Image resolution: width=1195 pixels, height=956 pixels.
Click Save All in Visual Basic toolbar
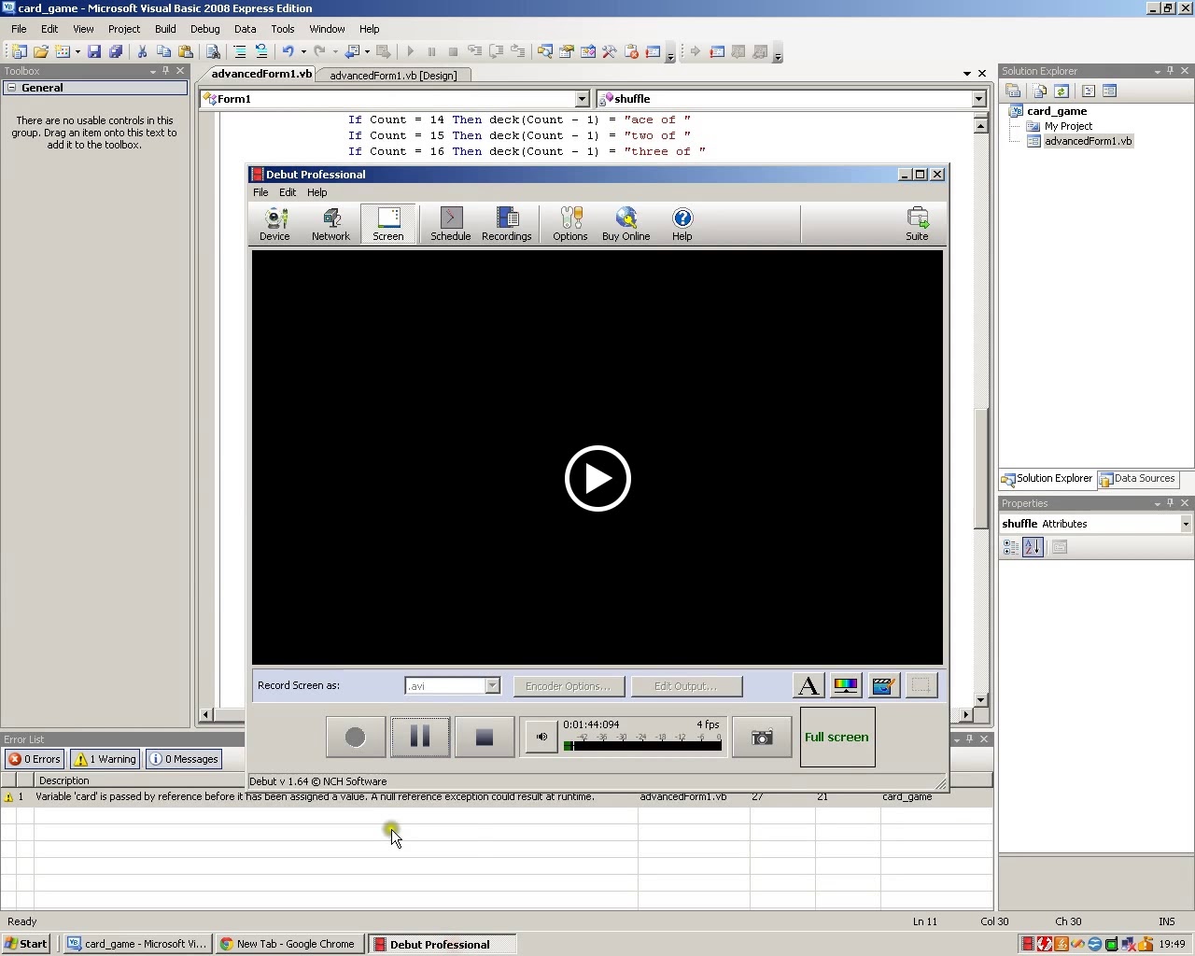(116, 52)
